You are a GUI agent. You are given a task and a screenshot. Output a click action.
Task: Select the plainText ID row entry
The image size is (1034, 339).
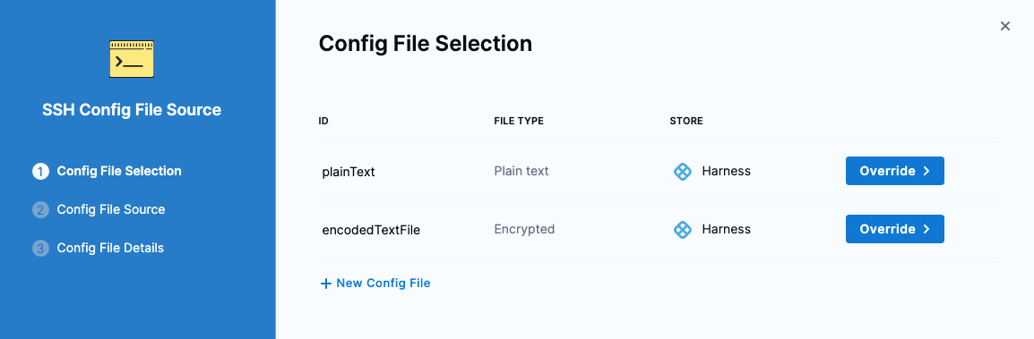[349, 172]
